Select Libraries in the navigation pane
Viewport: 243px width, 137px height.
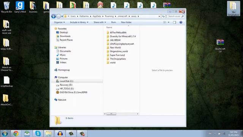coord(62,47)
